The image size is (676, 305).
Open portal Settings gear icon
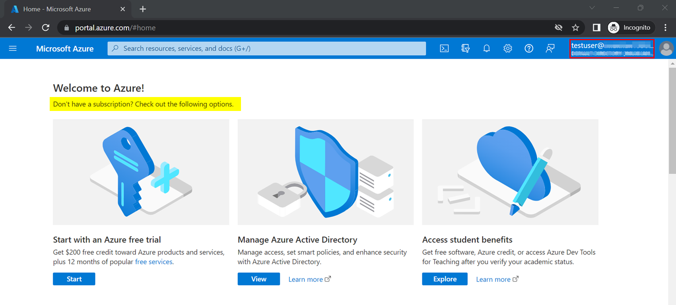507,49
